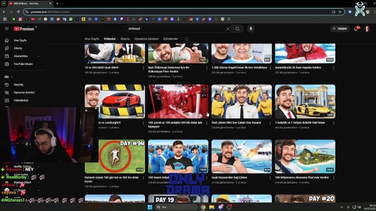Reload the page in browser
This screenshot has height=211, width=376.
pyautogui.click(x=18, y=12)
